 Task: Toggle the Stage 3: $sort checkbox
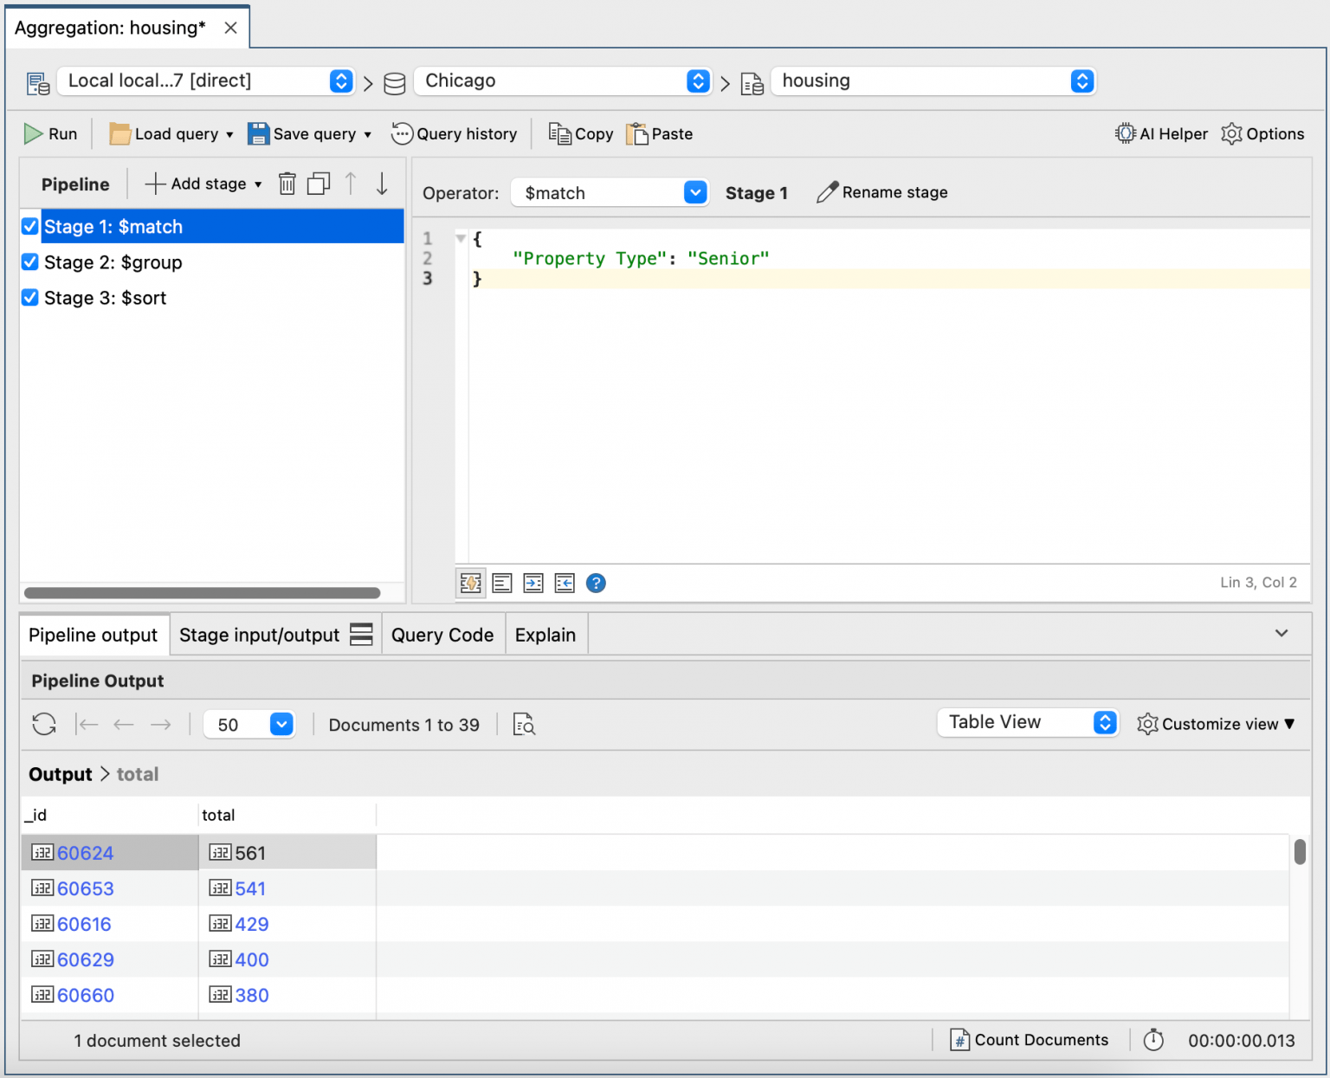tap(30, 297)
